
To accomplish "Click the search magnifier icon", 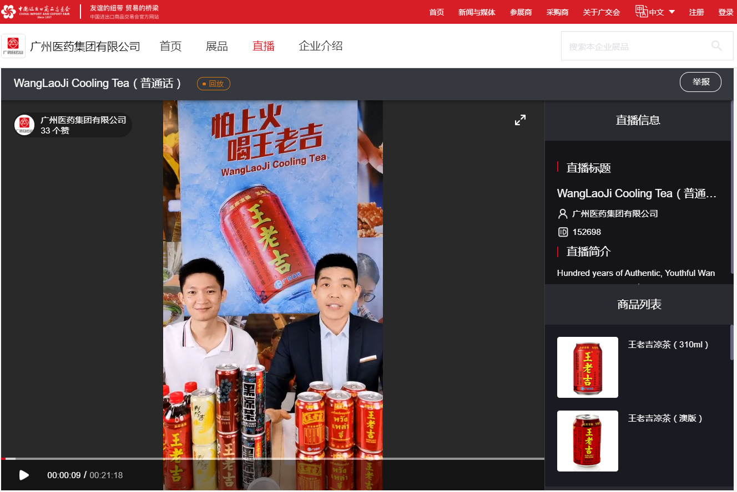I will coord(716,46).
